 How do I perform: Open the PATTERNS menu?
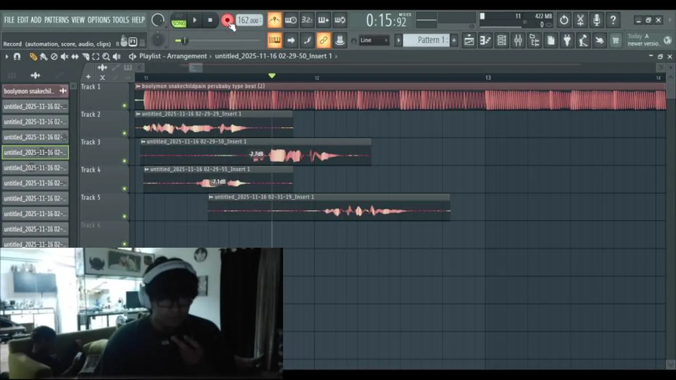click(57, 20)
